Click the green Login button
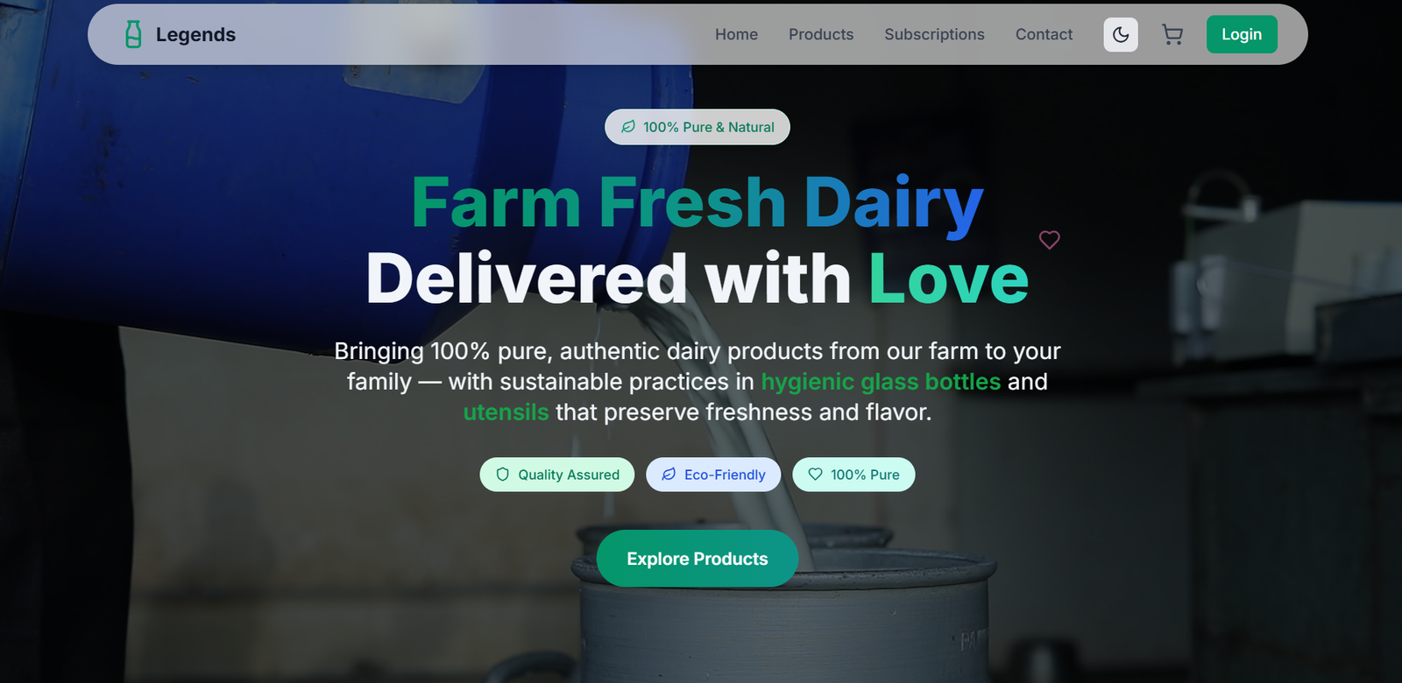Viewport: 1402px width, 683px height. point(1242,35)
